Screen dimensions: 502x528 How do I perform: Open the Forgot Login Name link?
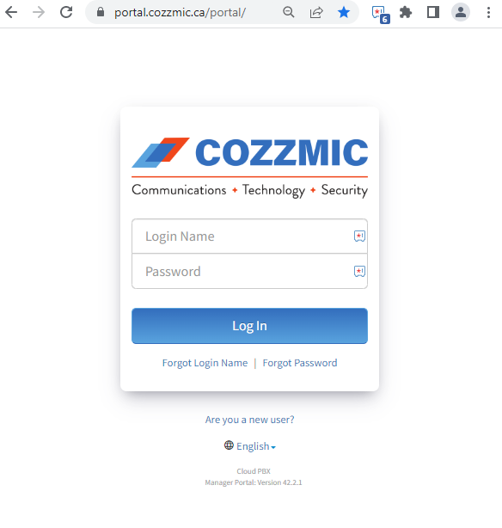pos(205,363)
